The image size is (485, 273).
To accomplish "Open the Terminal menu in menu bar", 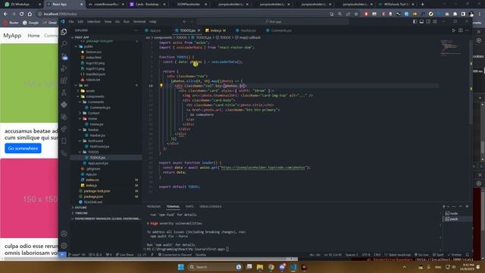I will click(x=139, y=22).
